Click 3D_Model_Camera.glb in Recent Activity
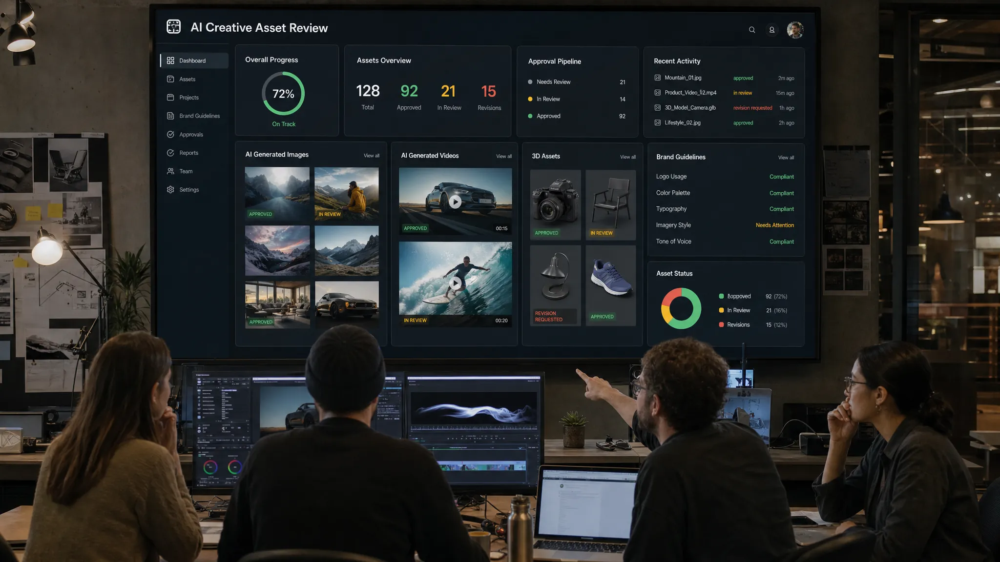The image size is (1000, 562). pos(690,108)
